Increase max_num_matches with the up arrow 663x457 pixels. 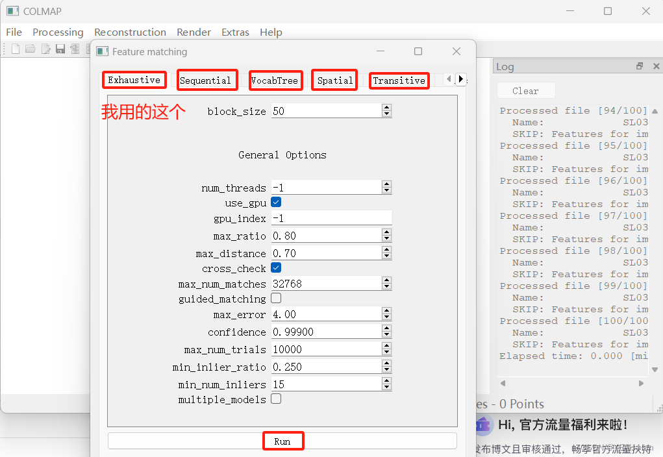(x=386, y=280)
